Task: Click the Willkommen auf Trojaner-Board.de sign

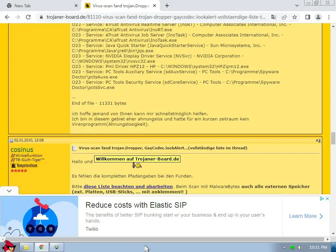Action: point(137,159)
